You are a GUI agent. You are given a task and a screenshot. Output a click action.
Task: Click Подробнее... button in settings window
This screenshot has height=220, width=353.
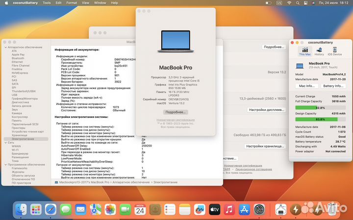click(274, 47)
